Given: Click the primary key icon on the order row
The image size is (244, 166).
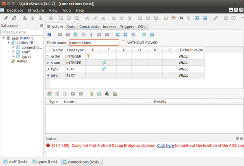Looking at the screenshot, I should coord(88,56).
